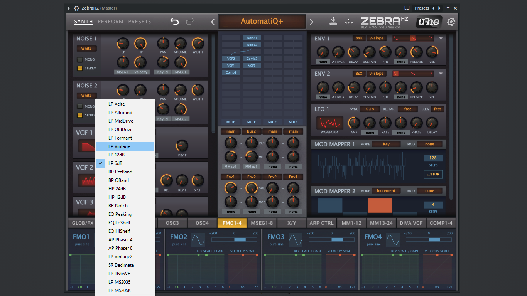Click the Noise 1 width knob
The image size is (527, 296).
click(198, 44)
